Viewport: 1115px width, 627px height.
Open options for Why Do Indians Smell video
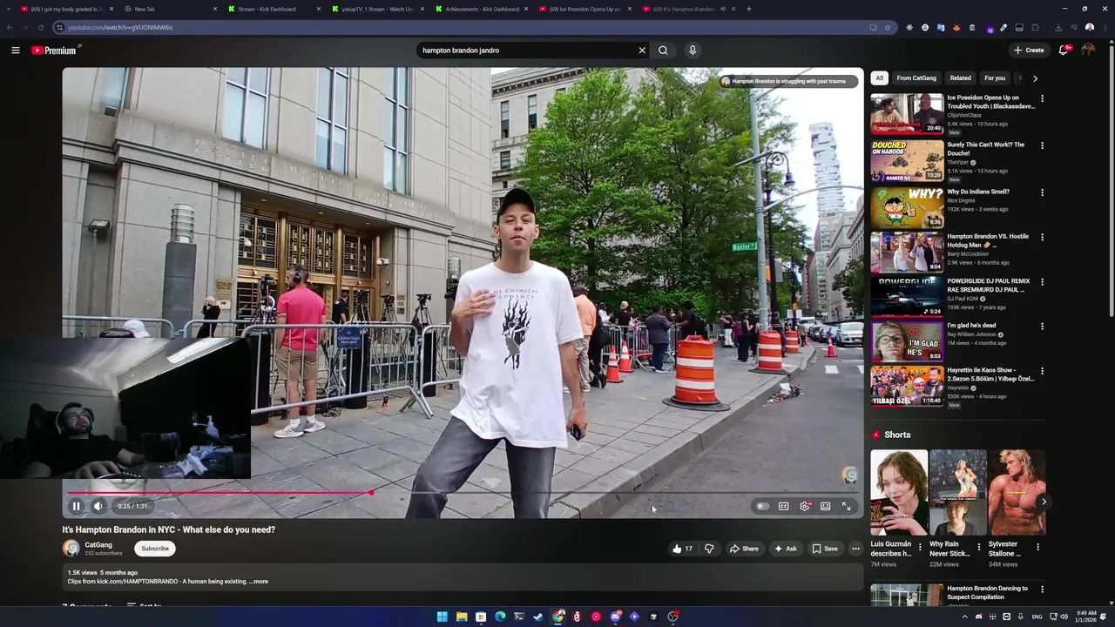(x=1042, y=192)
